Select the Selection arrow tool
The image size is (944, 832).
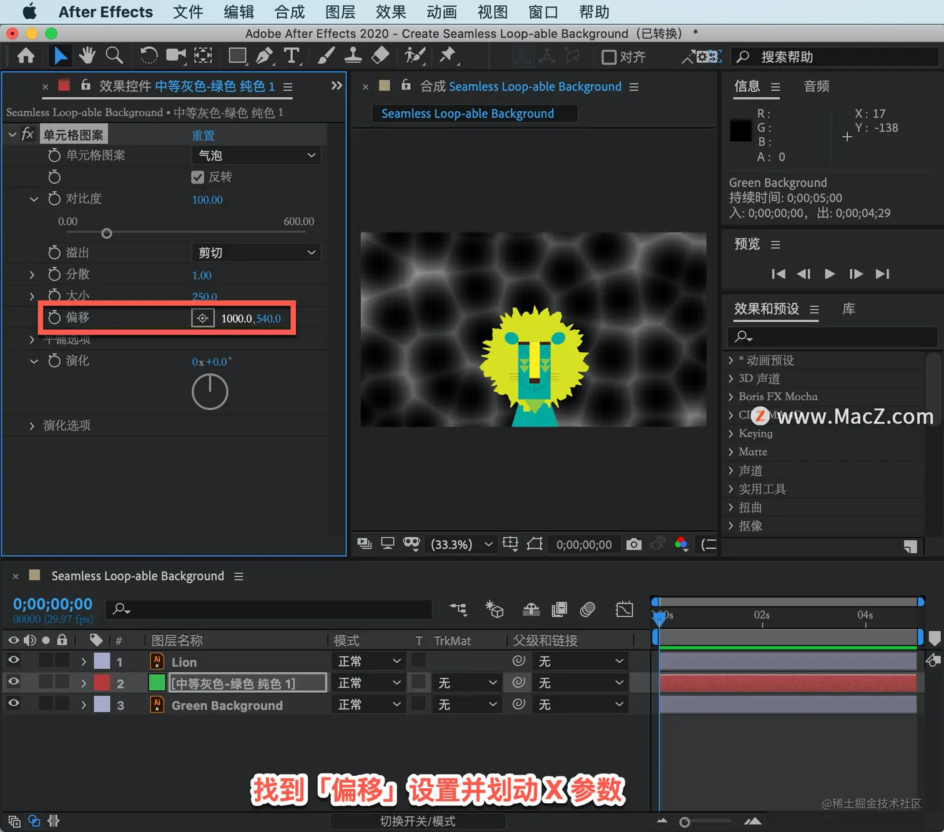tap(60, 56)
